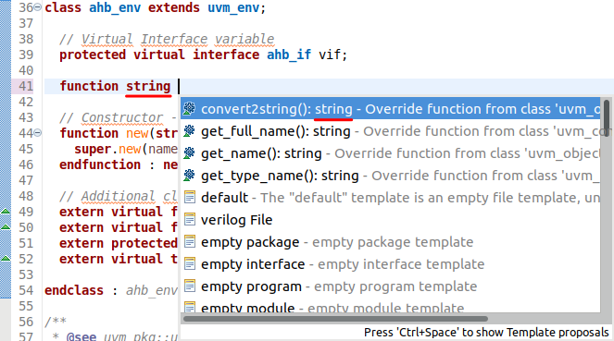Click the override marker on line 52

click(6, 258)
